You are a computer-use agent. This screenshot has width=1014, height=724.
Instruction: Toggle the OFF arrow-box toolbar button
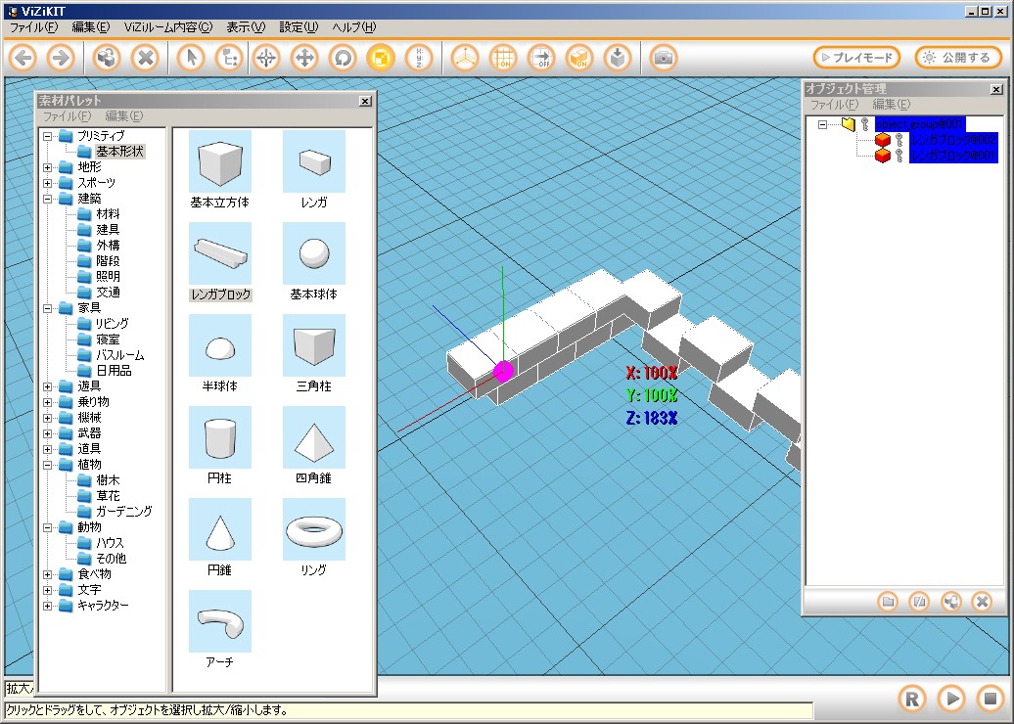pyautogui.click(x=541, y=58)
